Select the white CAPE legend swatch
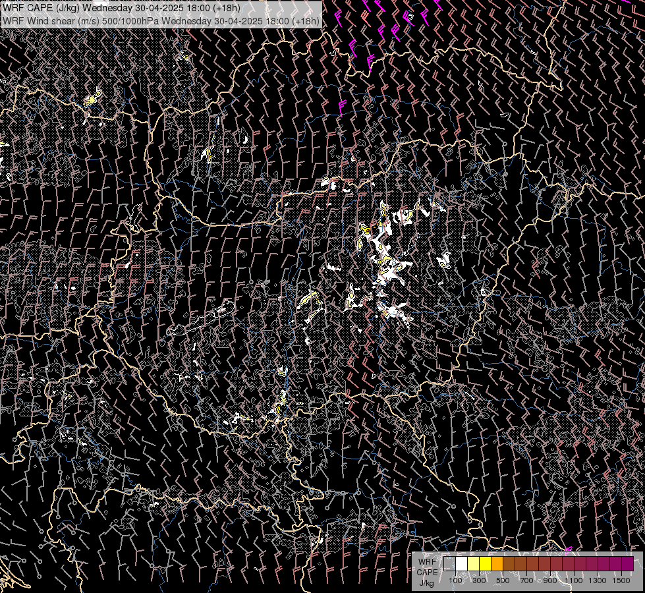Screen dimensions: 645x593 click(462, 563)
